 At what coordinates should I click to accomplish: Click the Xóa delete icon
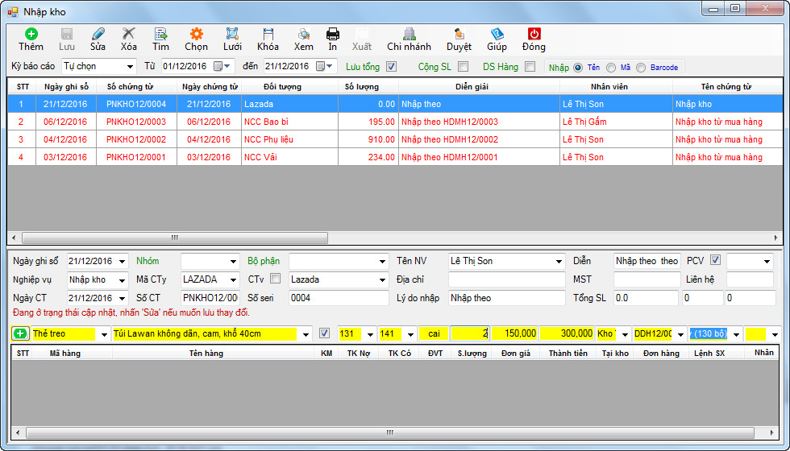[x=129, y=34]
